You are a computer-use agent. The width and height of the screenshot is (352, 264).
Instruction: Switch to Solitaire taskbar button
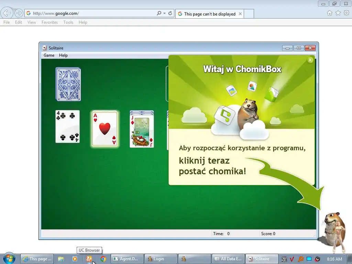pos(262,259)
